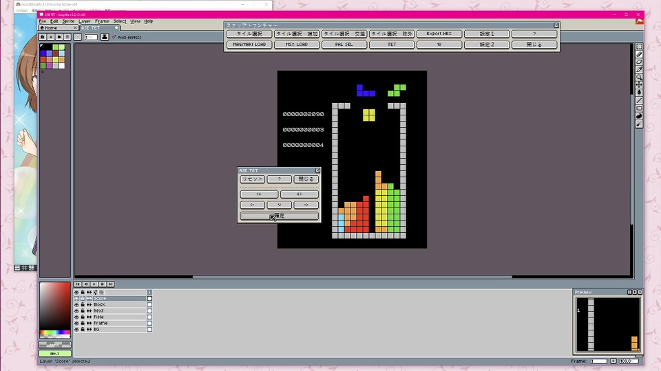Click the PAL SEL button
661x371 pixels.
click(x=344, y=44)
